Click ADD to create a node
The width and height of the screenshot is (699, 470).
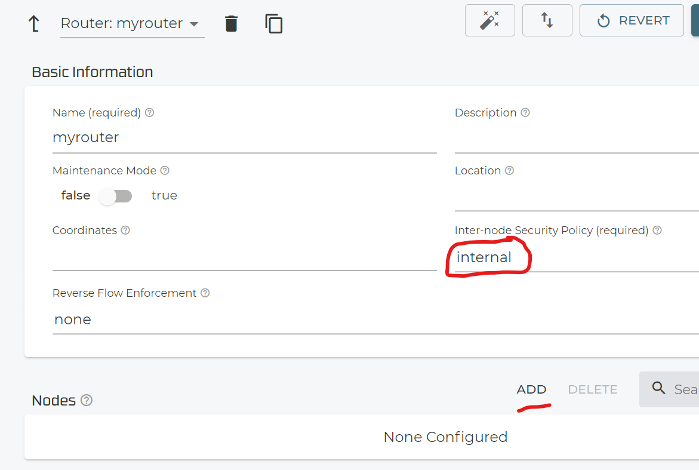click(531, 389)
